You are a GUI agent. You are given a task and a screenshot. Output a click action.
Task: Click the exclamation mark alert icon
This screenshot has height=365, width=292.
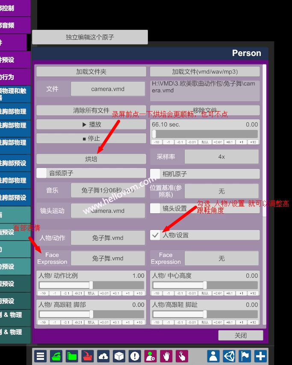click(135, 356)
